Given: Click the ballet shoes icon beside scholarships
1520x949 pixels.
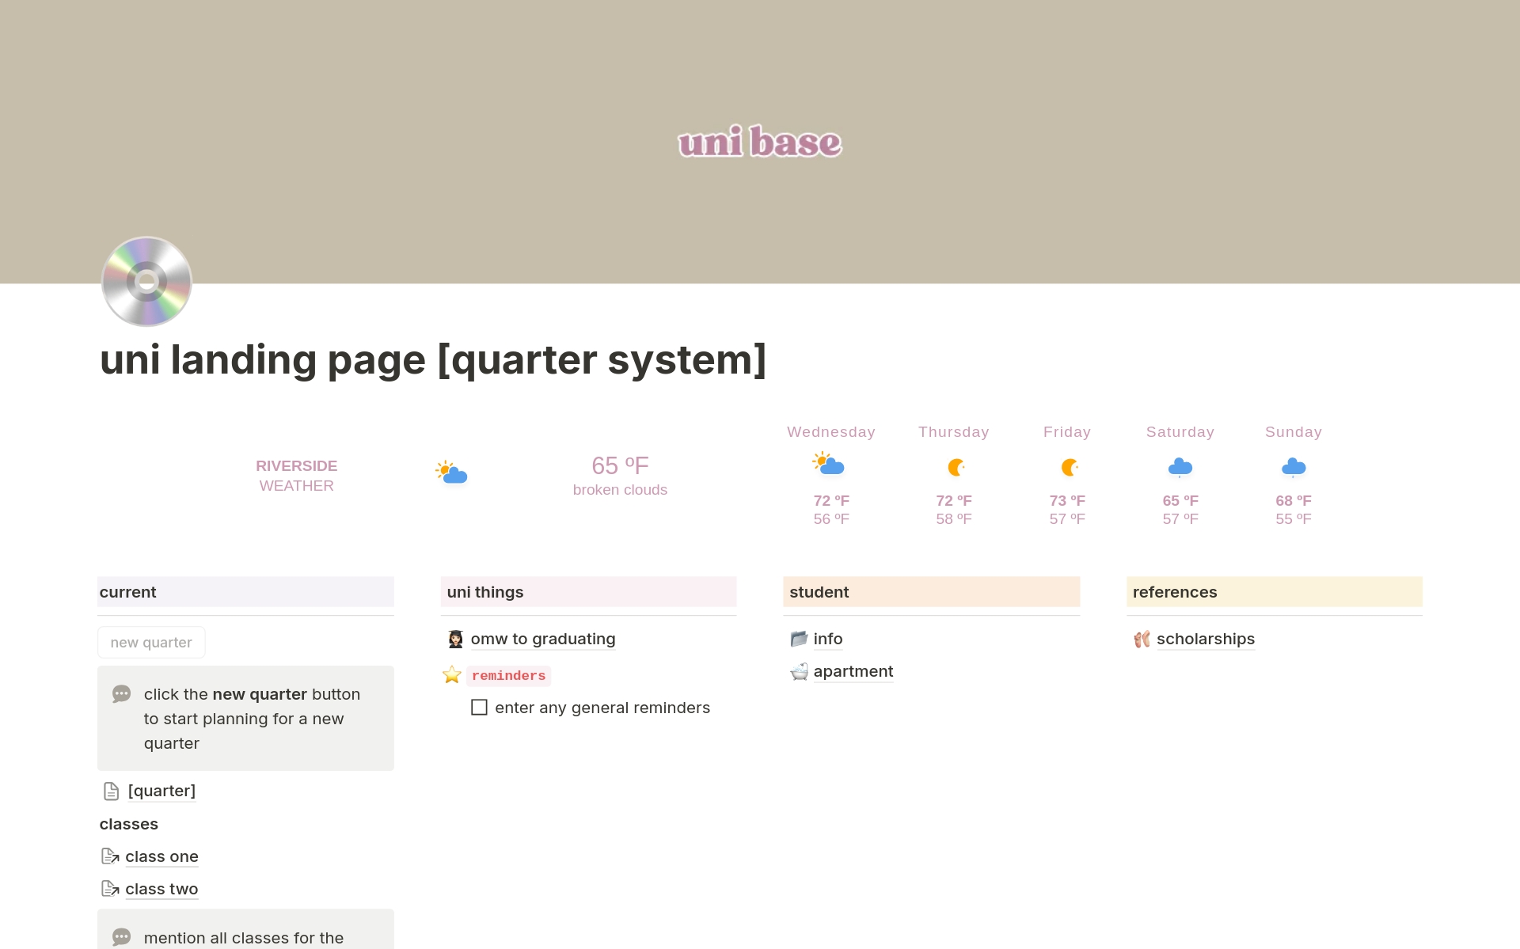Looking at the screenshot, I should (1142, 639).
